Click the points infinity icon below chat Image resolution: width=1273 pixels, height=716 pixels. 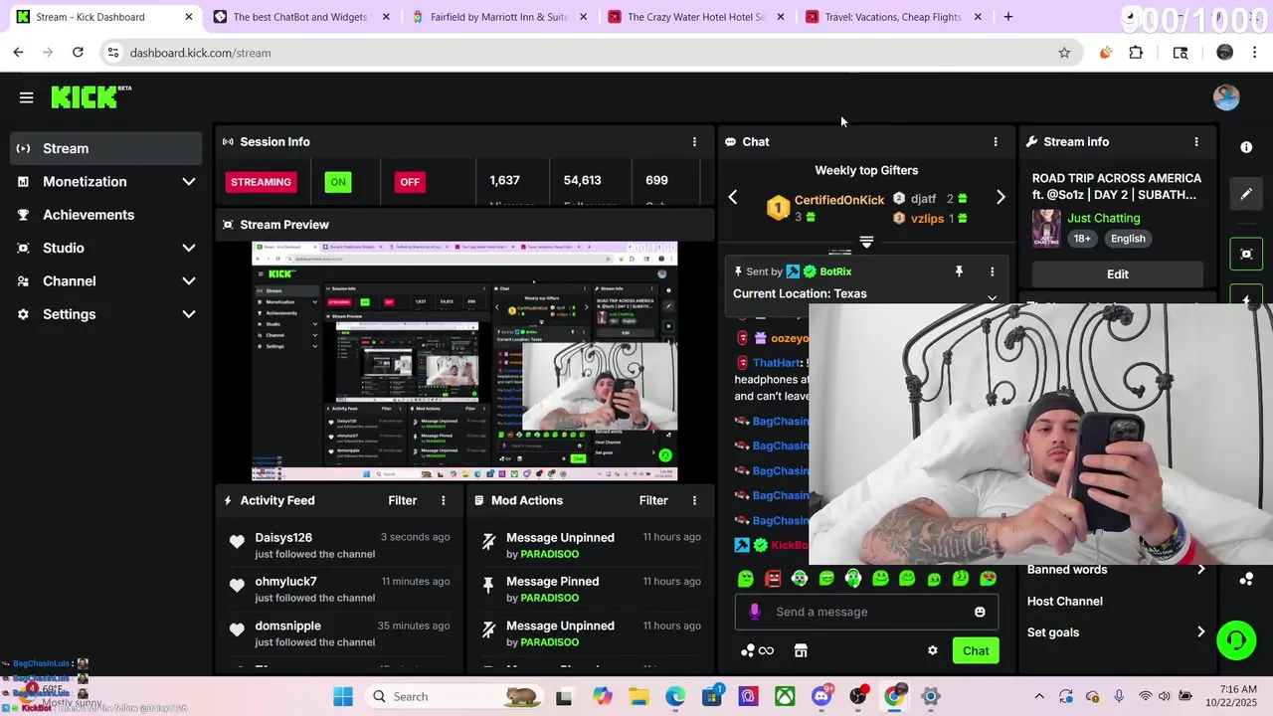(757, 650)
